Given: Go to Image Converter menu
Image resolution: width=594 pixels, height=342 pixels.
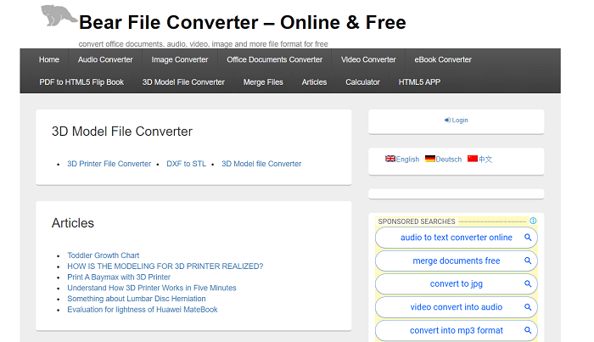Looking at the screenshot, I should click(180, 59).
